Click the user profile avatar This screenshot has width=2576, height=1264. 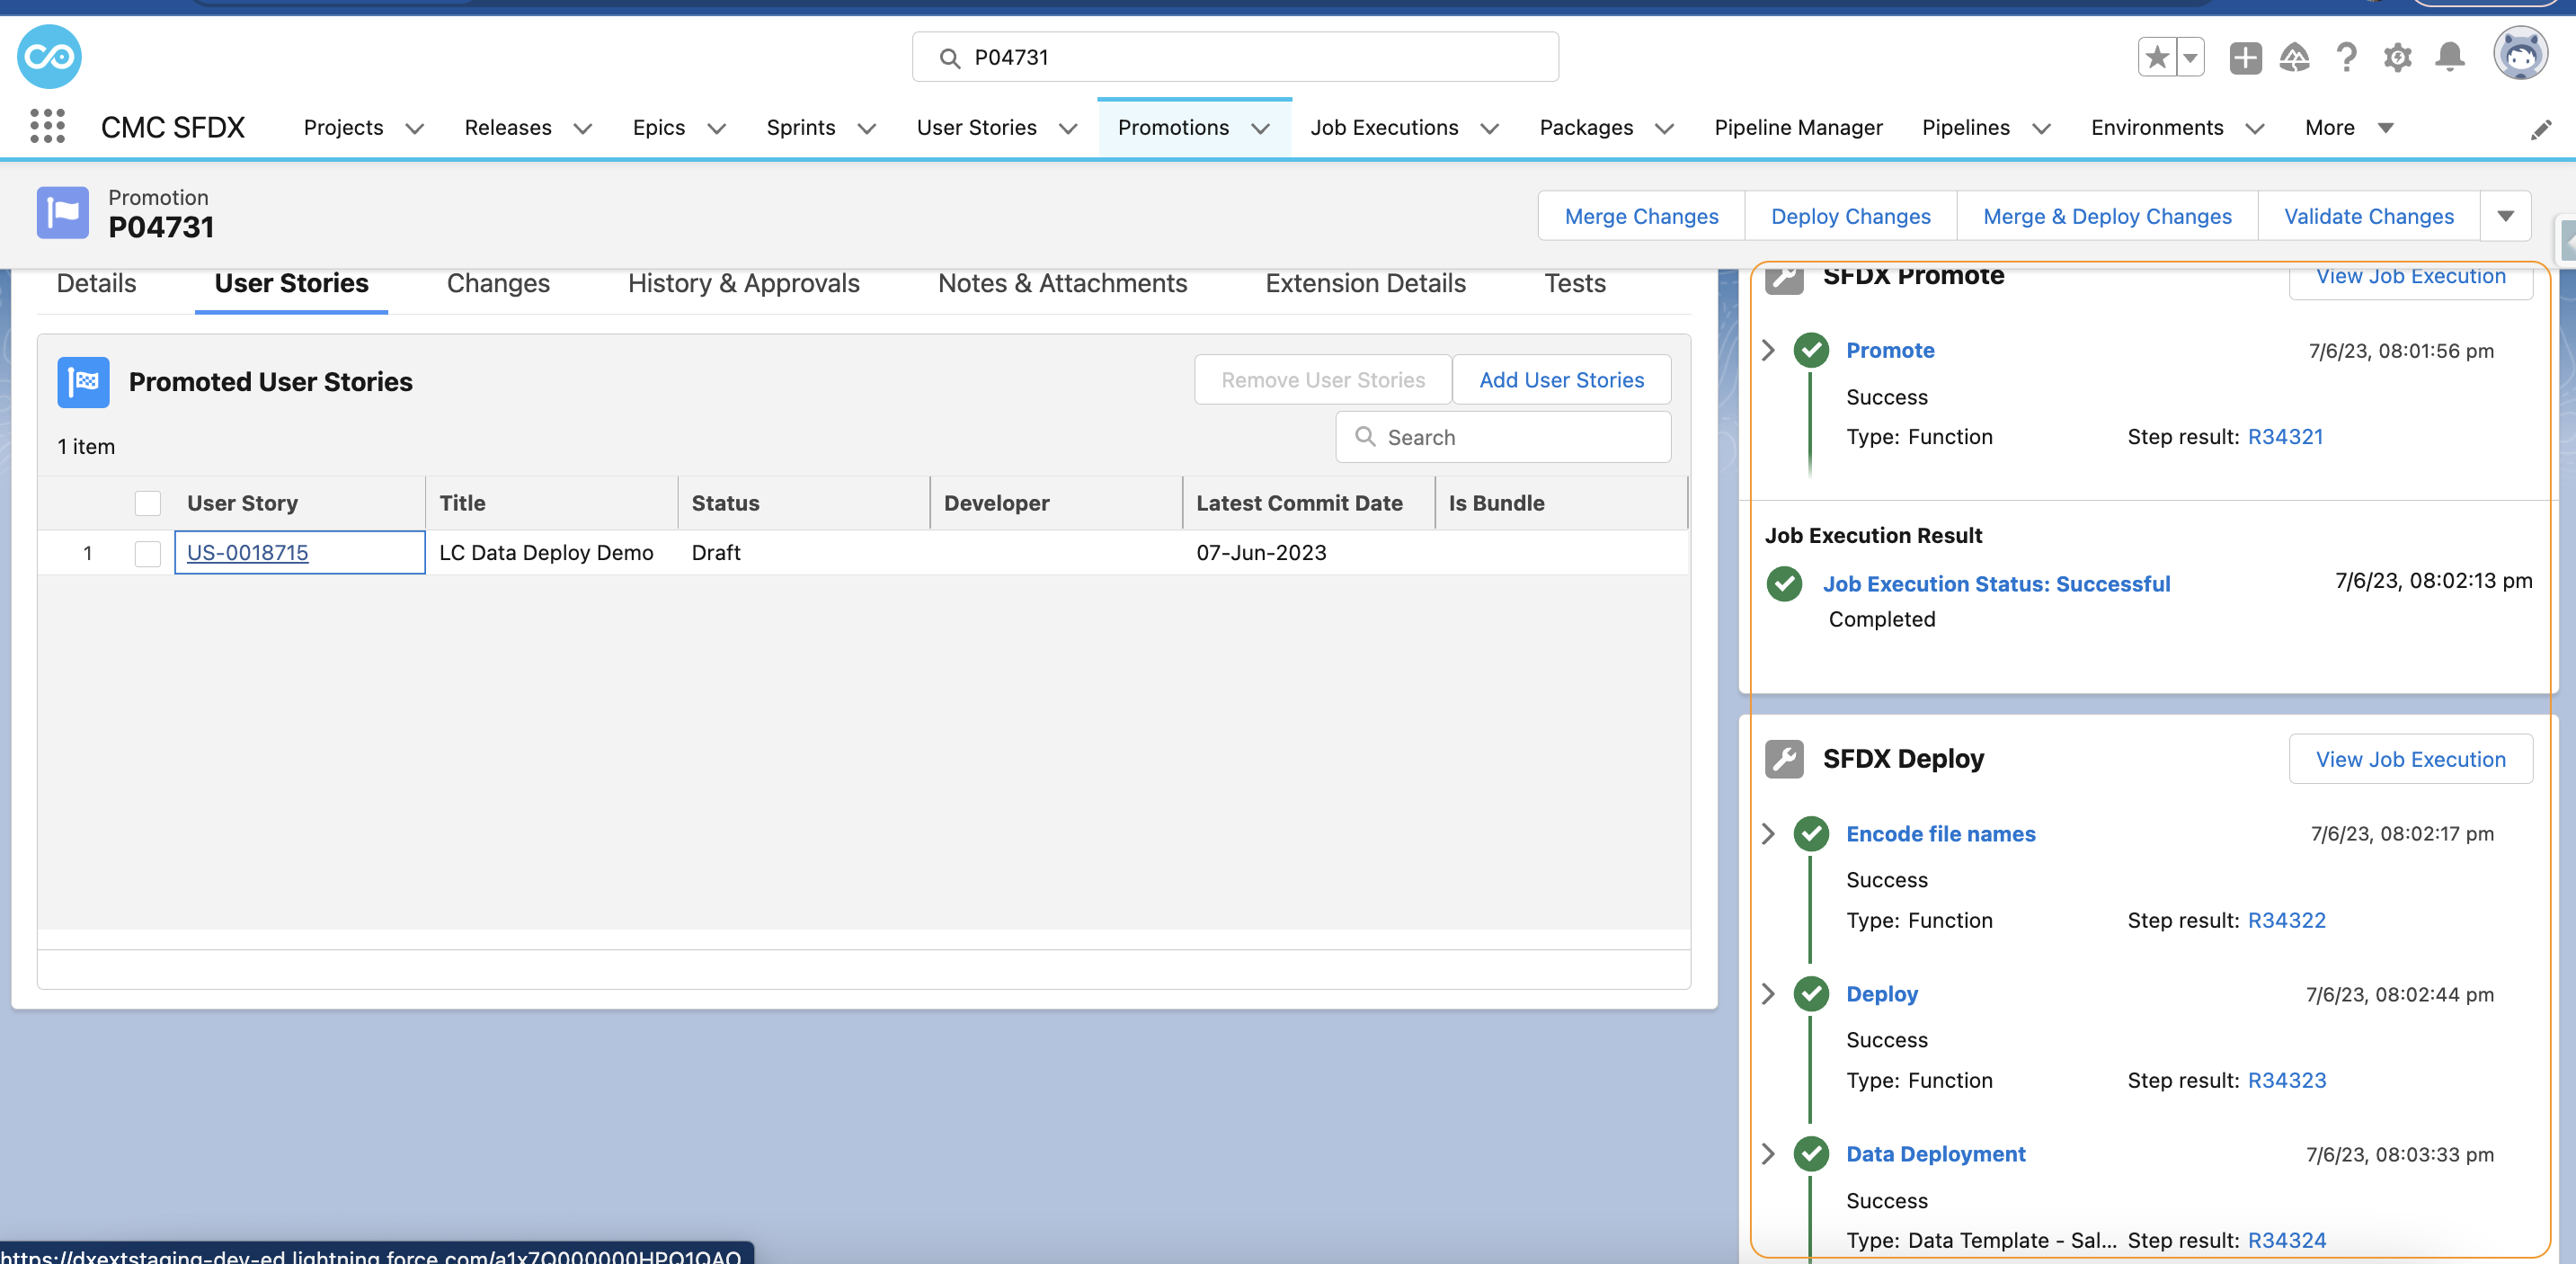coord(2519,55)
